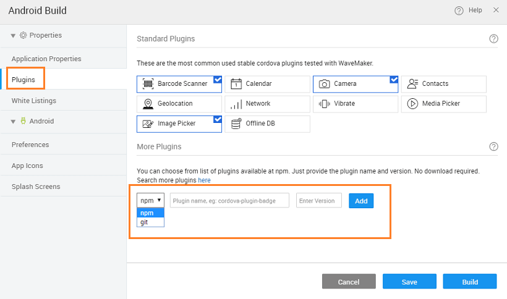Follow the 'here' search plugins link
Screen dimensions: 507x299
pos(204,180)
